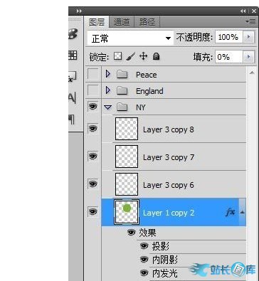The height and width of the screenshot is (281, 259).
Task: Select Layer 1 copy 2 name text
Action: pyautogui.click(x=169, y=213)
